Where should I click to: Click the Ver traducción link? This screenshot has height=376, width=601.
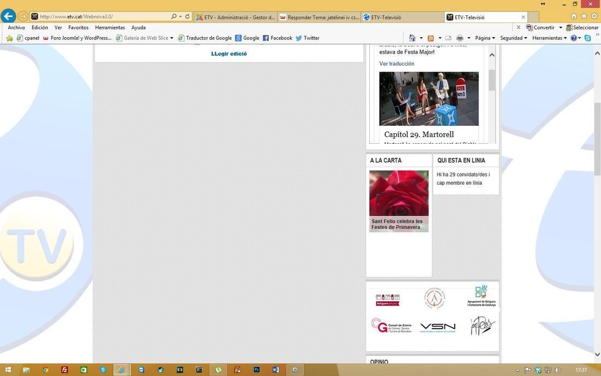[x=397, y=63]
